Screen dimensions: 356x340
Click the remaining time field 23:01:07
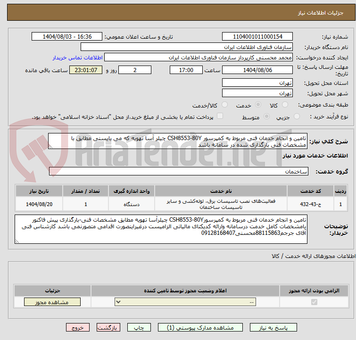pyautogui.click(x=86, y=70)
